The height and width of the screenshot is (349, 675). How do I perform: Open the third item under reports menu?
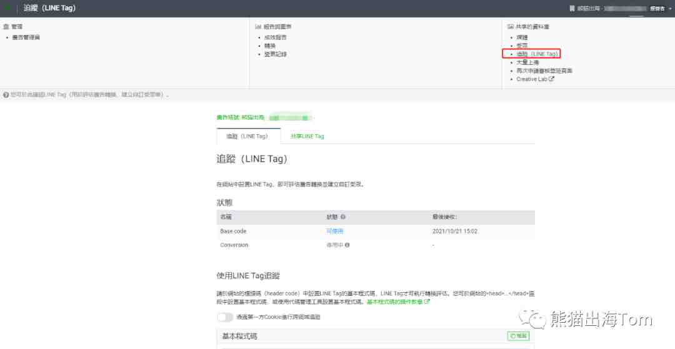point(276,54)
